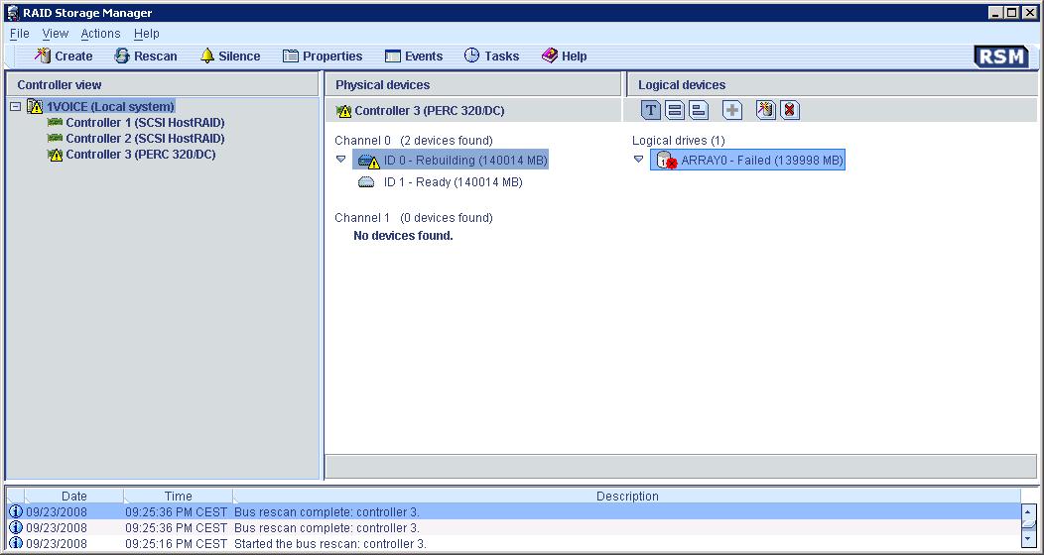Click the warning icon beside 1VOICE

(35, 106)
